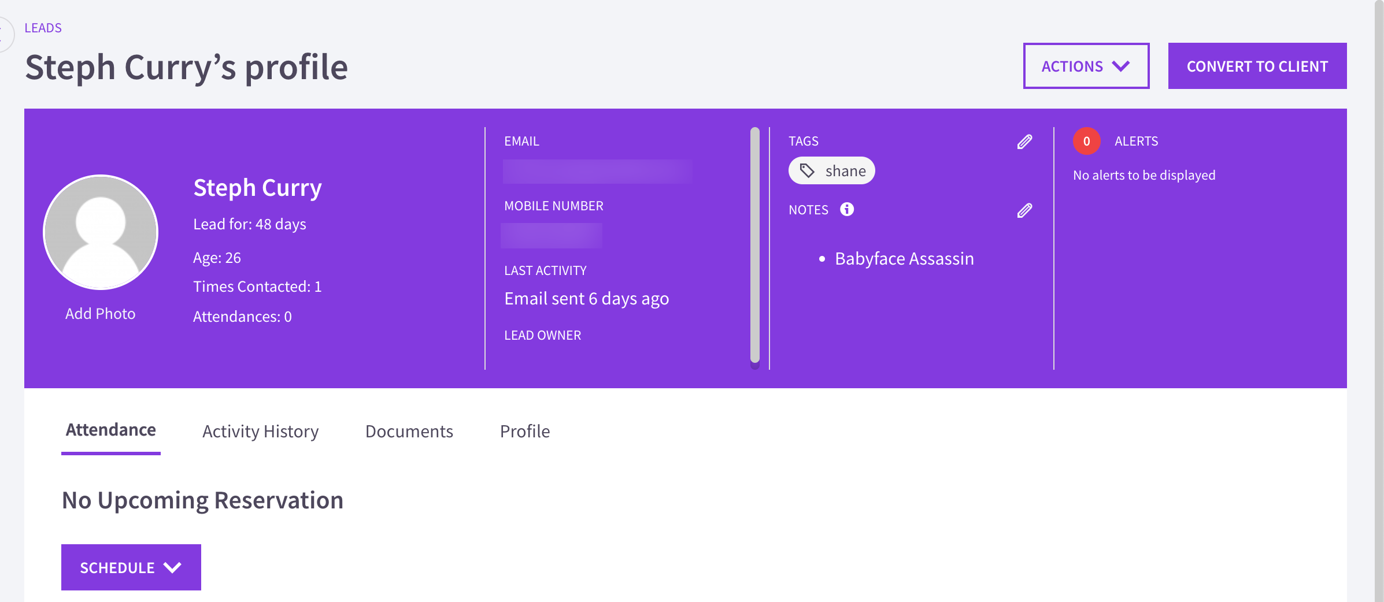Click the LEAD OWNER label
The height and width of the screenshot is (602, 1384).
click(x=542, y=335)
